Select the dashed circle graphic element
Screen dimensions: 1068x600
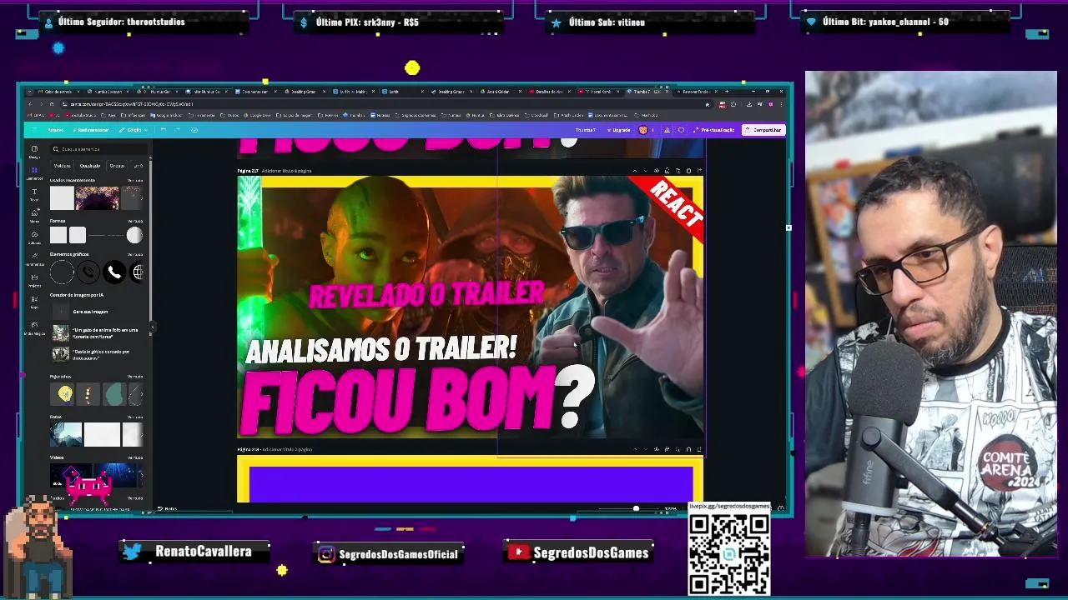click(x=62, y=272)
